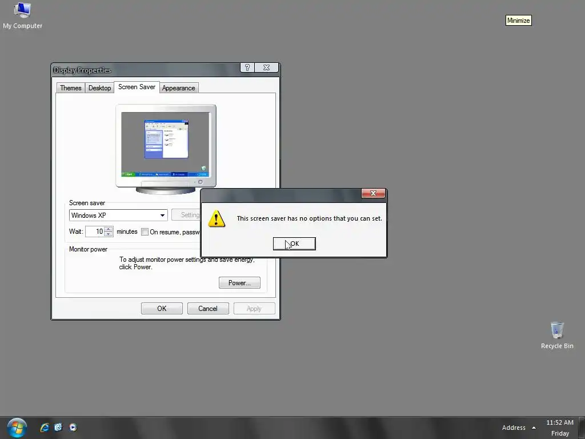Open the Recycle Bin desktop icon
The height and width of the screenshot is (439, 585).
tap(557, 335)
